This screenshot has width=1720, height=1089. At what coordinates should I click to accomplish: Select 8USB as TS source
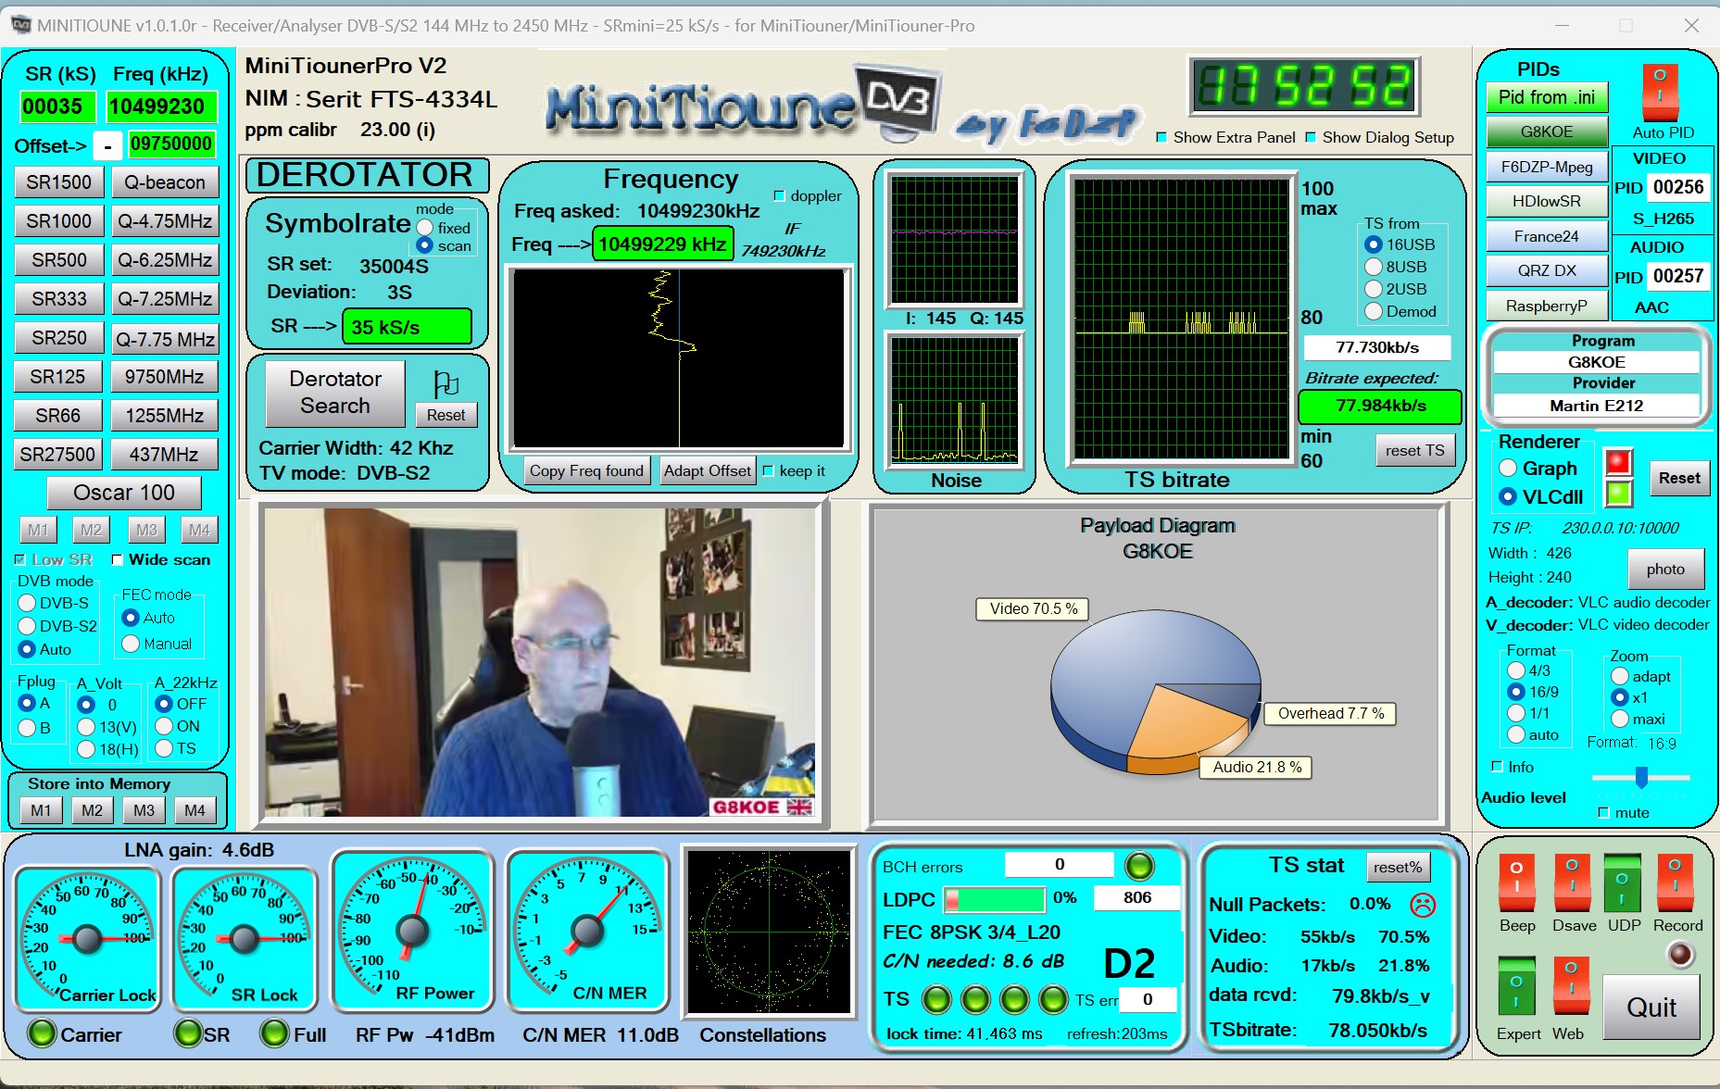pos(1374,267)
